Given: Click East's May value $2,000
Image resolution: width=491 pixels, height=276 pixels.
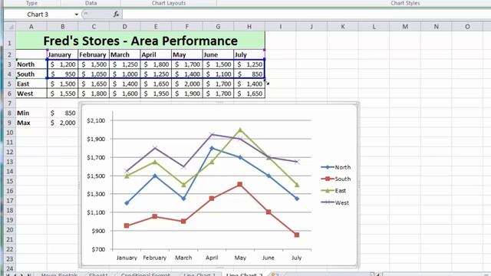Looking at the screenshot, I should tap(187, 84).
